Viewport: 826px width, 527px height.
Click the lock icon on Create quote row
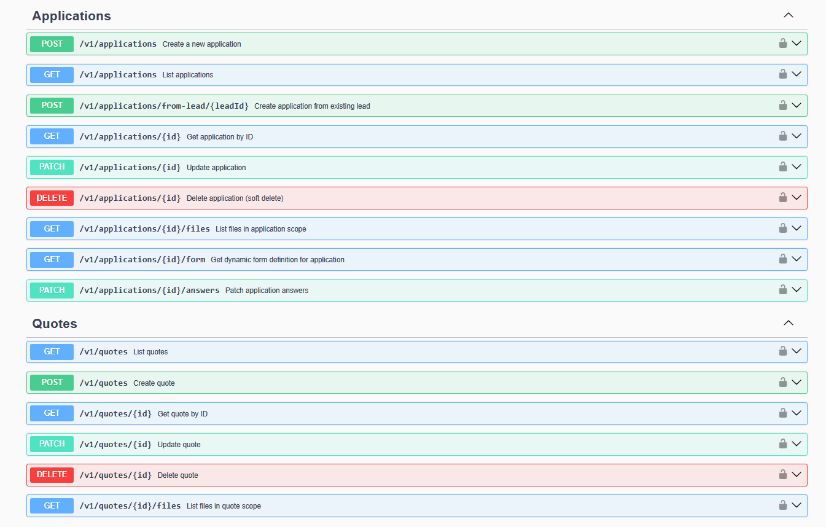click(782, 382)
